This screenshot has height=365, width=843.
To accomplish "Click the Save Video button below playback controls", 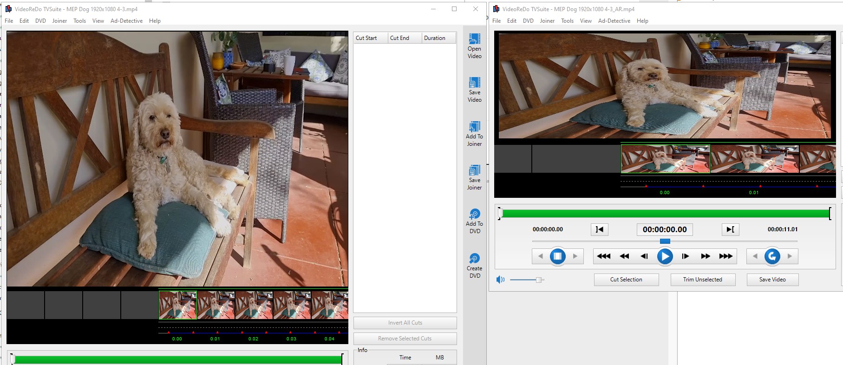I will (772, 280).
